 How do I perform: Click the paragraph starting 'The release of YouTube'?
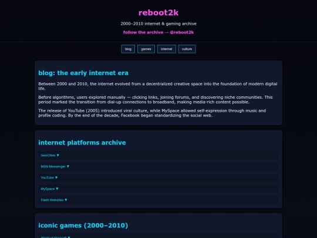point(152,113)
